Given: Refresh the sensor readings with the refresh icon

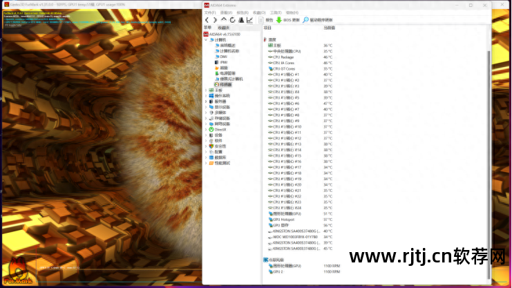Looking at the screenshot, I should click(x=232, y=20).
